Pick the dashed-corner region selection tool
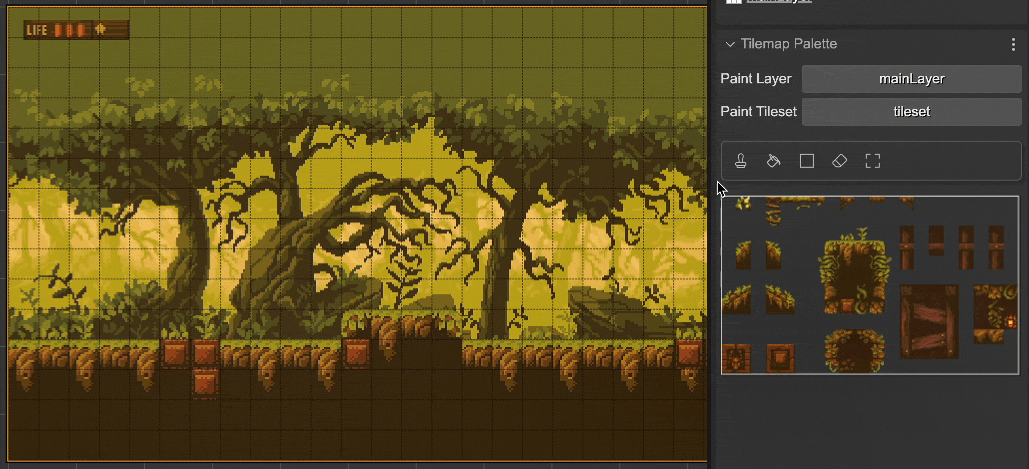Screen dimensions: 1029x469 (x=872, y=161)
